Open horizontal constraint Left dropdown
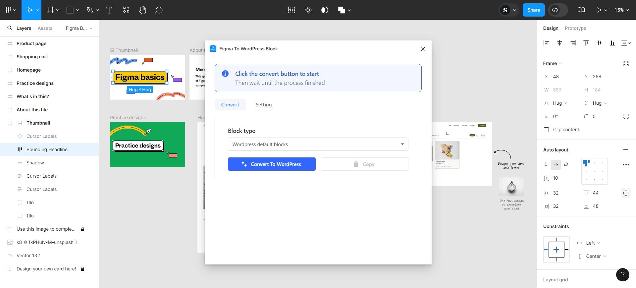The image size is (636, 288). (x=590, y=243)
